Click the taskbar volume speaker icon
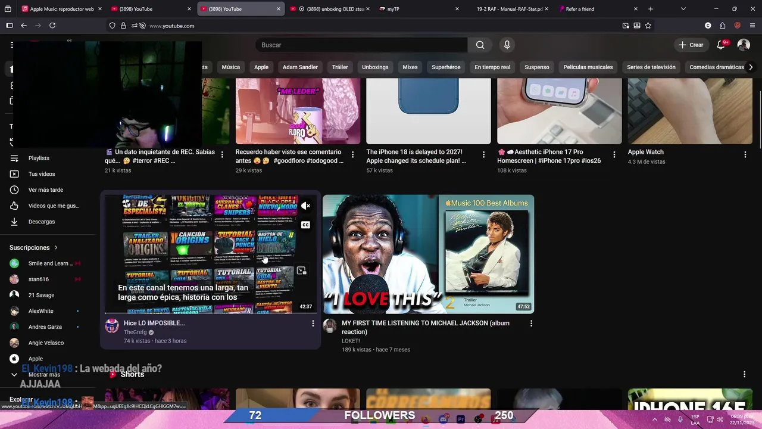762x429 pixels. pos(719,419)
